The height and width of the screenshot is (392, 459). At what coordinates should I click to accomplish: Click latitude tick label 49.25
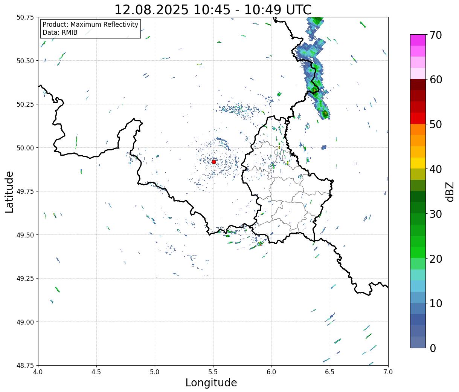tap(25, 279)
